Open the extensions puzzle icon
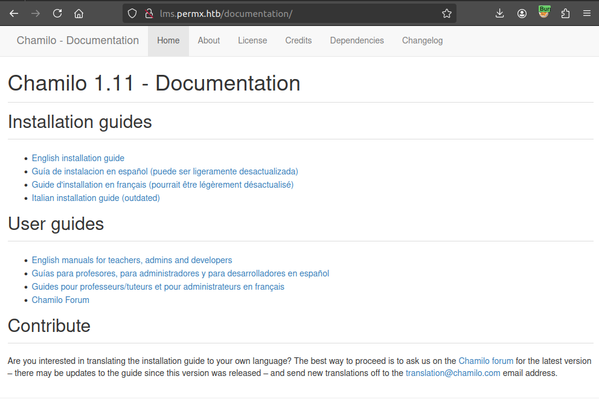The height and width of the screenshot is (408, 599). (x=565, y=13)
